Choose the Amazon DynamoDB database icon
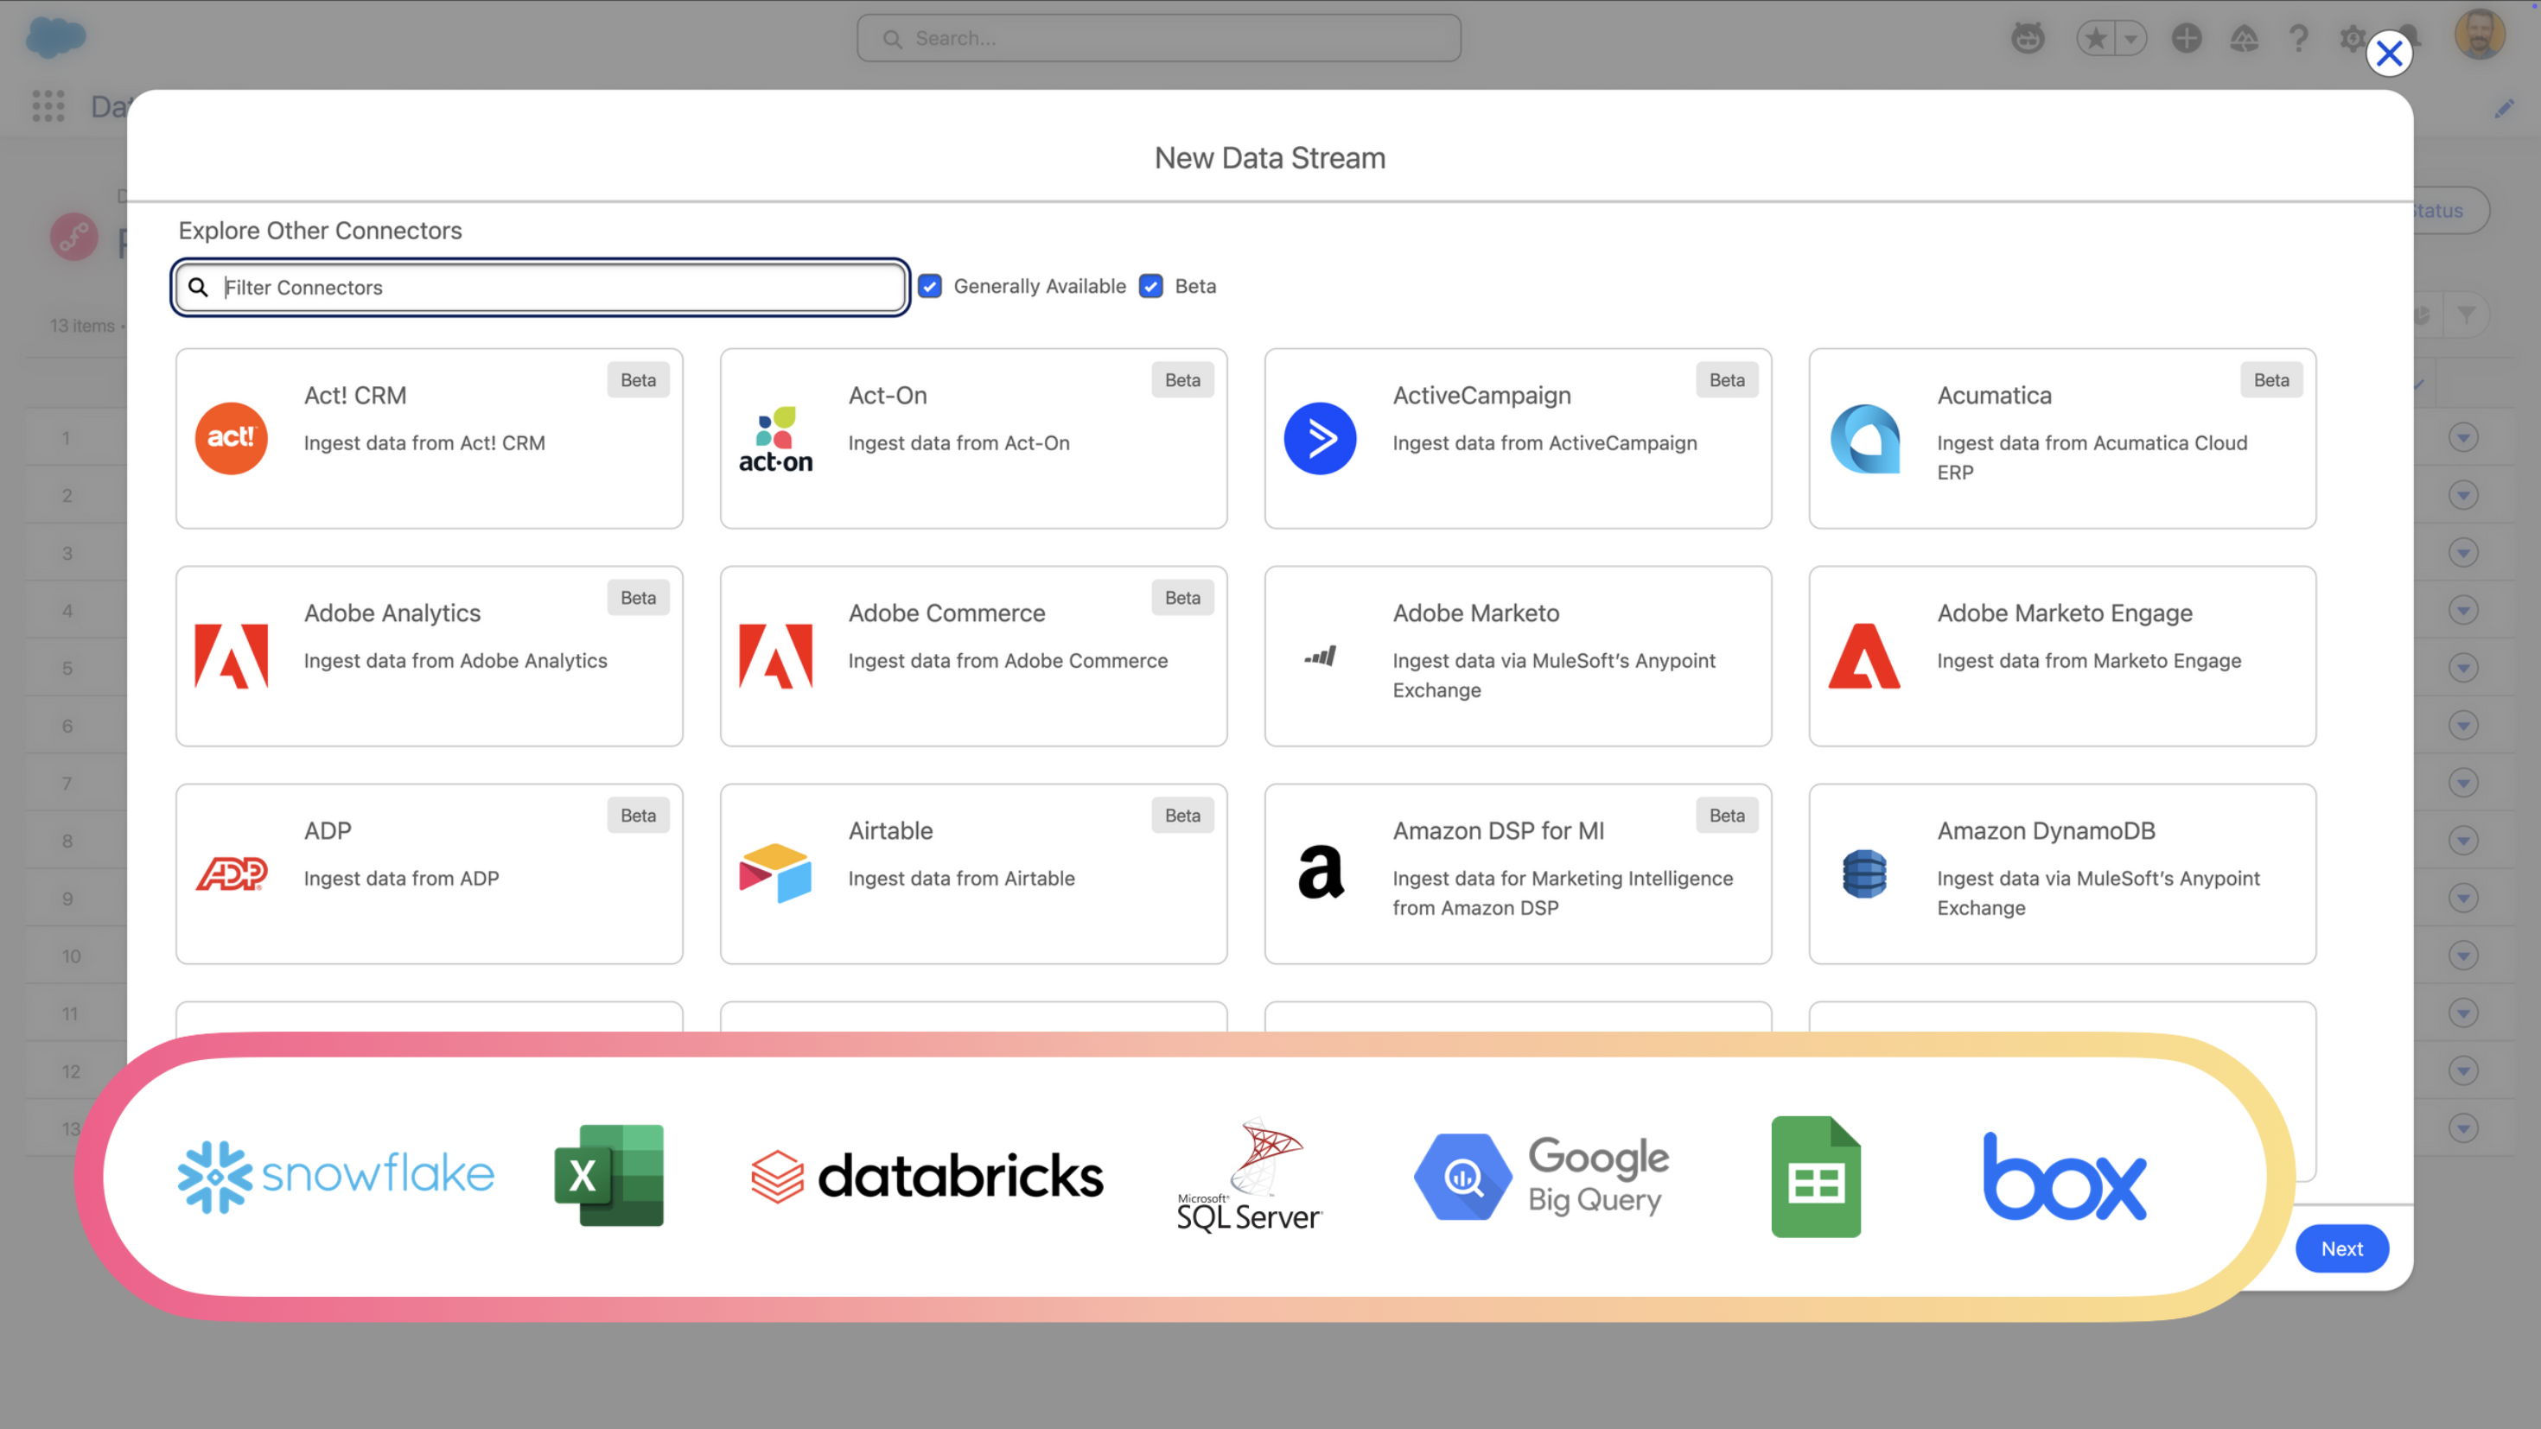The image size is (2541, 1429). coord(1864,873)
